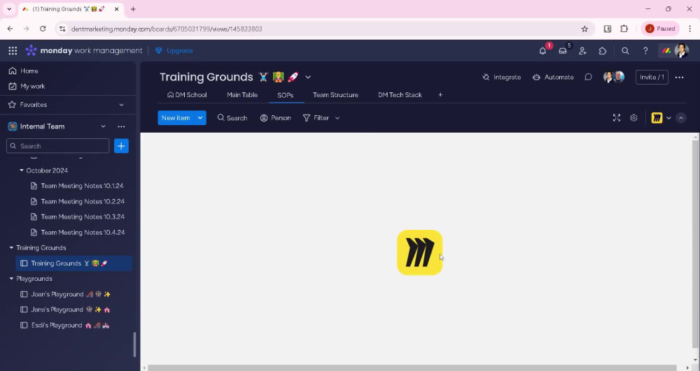Click the Search tool in board toolbar

coord(232,118)
